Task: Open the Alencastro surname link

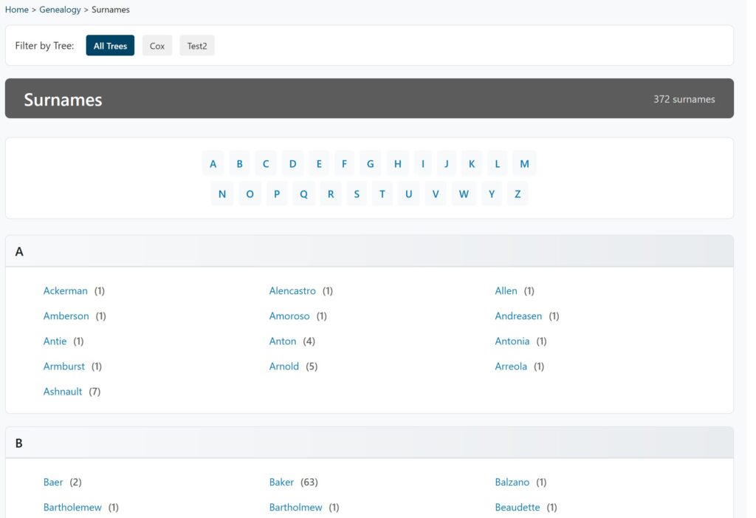Action: click(x=292, y=291)
